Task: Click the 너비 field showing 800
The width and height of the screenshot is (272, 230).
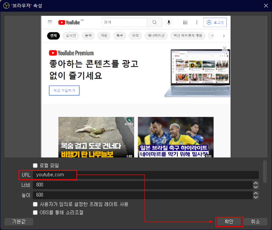Action: click(x=143, y=185)
